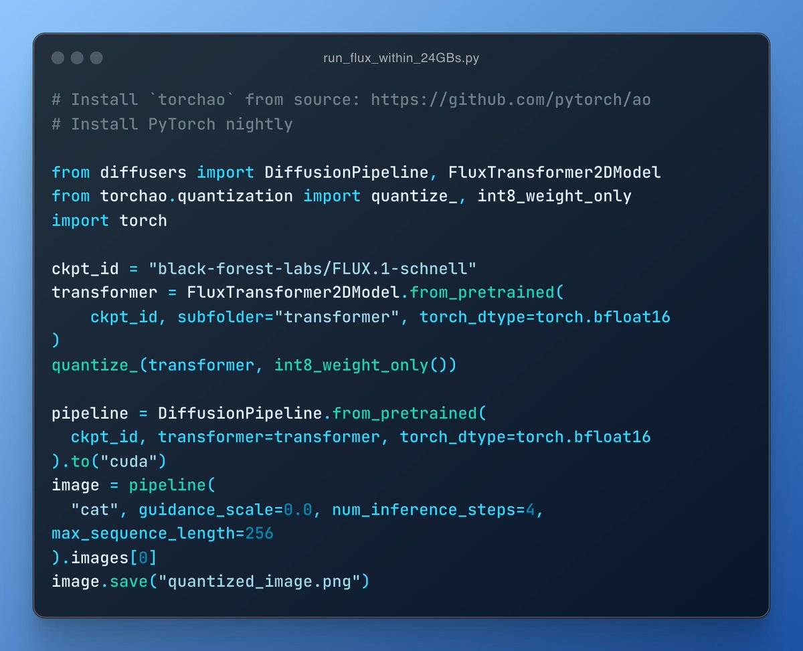Click the guidance_scale=0.0 argument

[x=226, y=510]
